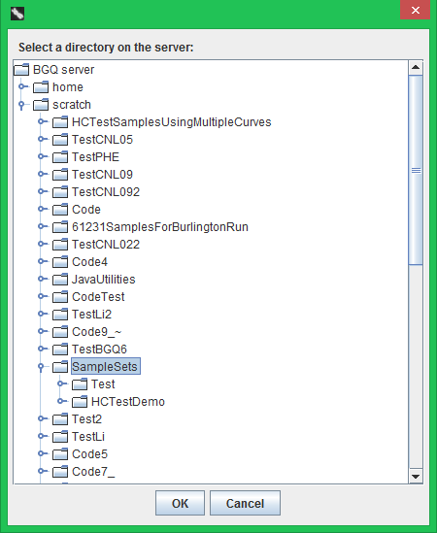Confirm selection with OK button
The width and height of the screenshot is (437, 533).
(180, 503)
